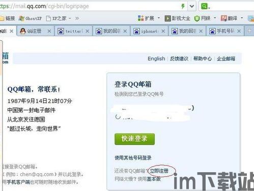Click the paw icon on 手机号 tab
The width and height of the screenshot is (254, 191).
coord(212,31)
